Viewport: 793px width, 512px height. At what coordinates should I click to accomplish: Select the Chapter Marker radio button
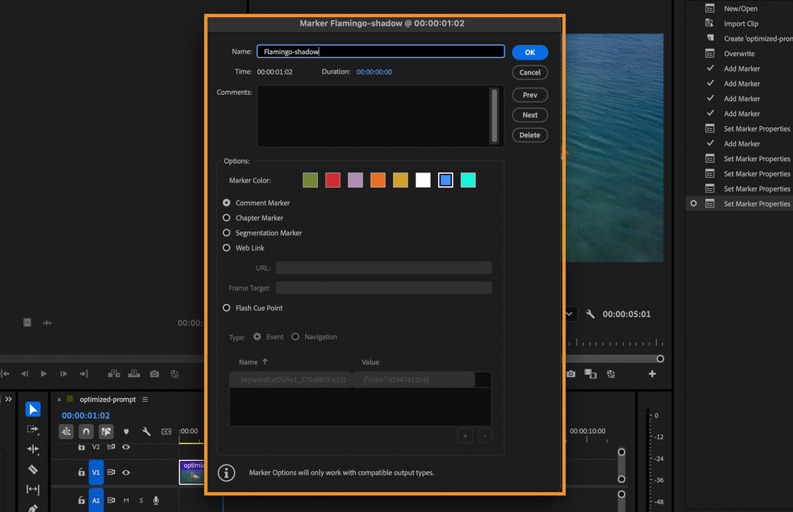227,218
